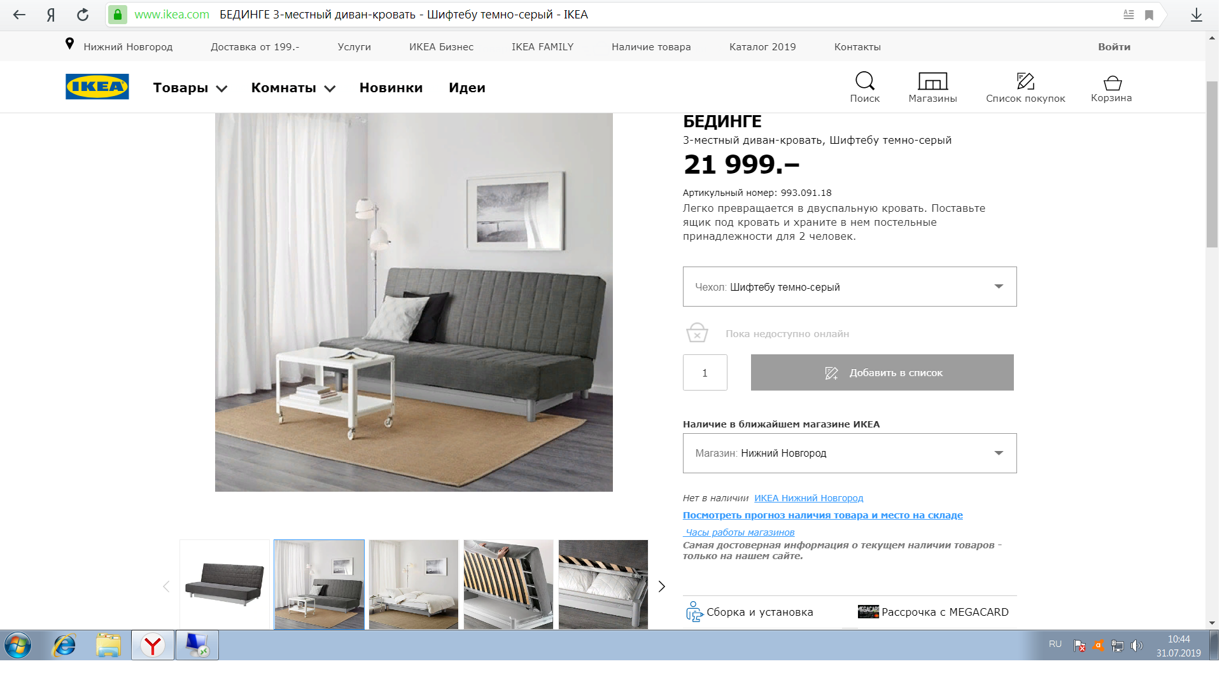Open the Новинки menu item
Screen dimensions: 1222x687
(391, 88)
